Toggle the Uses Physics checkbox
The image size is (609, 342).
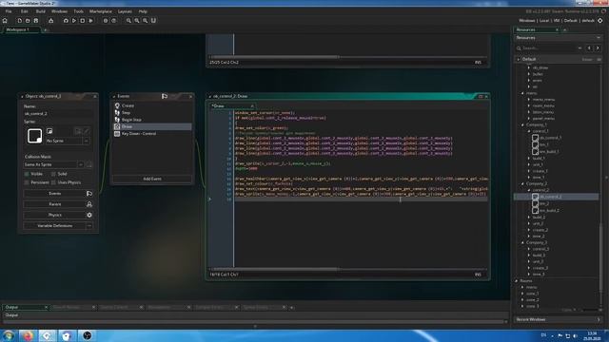click(x=53, y=182)
